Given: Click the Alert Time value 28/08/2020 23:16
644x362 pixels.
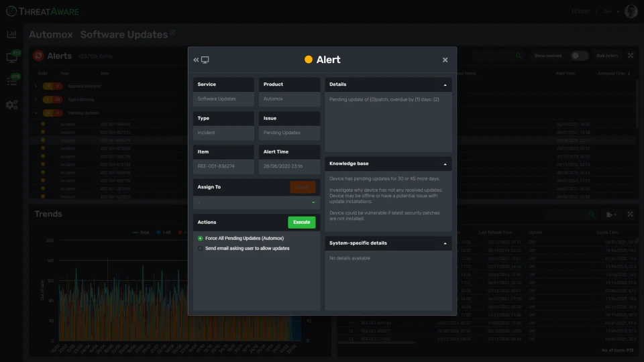Looking at the screenshot, I should click(x=283, y=166).
